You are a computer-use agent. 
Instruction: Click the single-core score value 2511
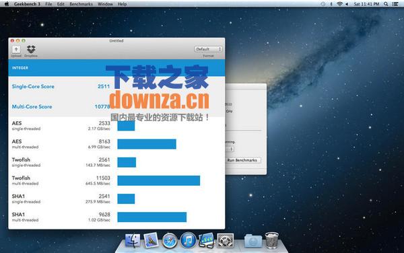tap(104, 87)
